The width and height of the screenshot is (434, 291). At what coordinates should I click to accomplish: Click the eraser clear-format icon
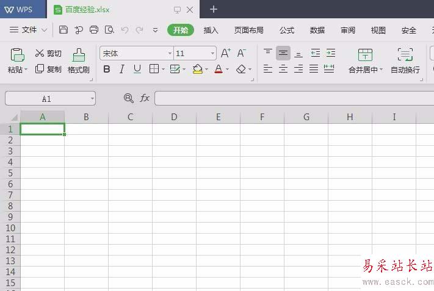click(x=241, y=69)
